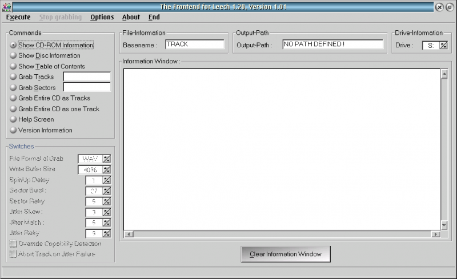The height and width of the screenshot is (279, 457).
Task: Click the title bar maximize button
Action: [450, 7]
